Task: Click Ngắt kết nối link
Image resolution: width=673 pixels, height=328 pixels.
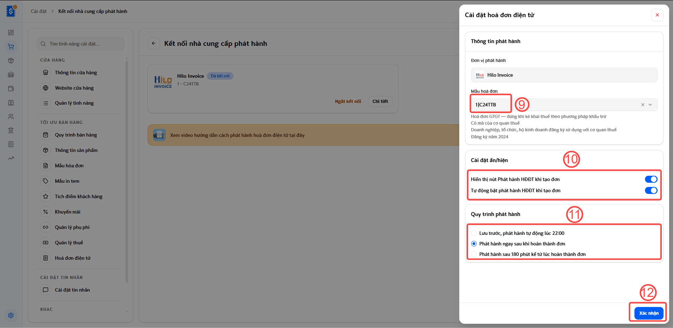Action: [348, 102]
